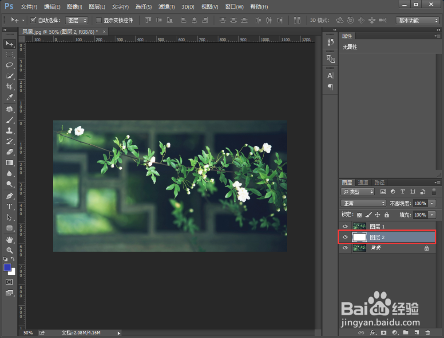Viewport: 444px width, 338px height.
Task: Enable Show Transform Controls checkbox
Action: click(x=99, y=20)
